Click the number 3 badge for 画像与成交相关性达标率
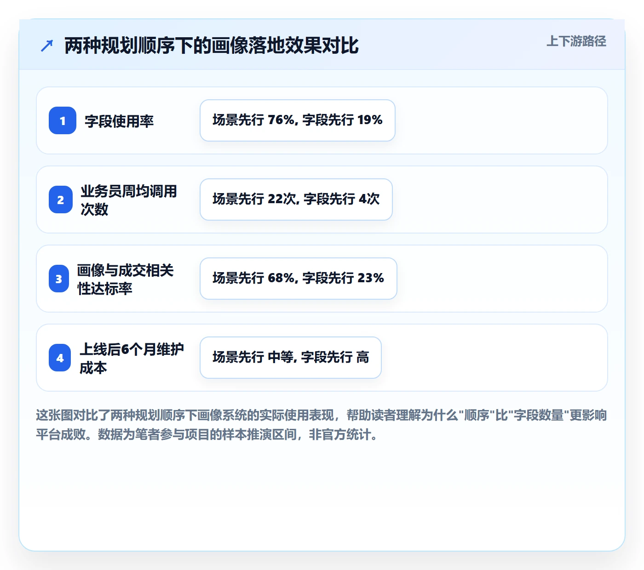The width and height of the screenshot is (644, 570). coord(59,279)
